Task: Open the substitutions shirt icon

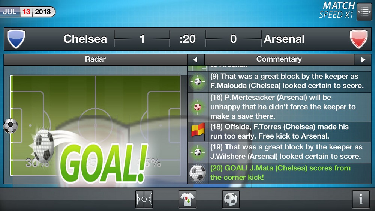Action: click(x=187, y=199)
